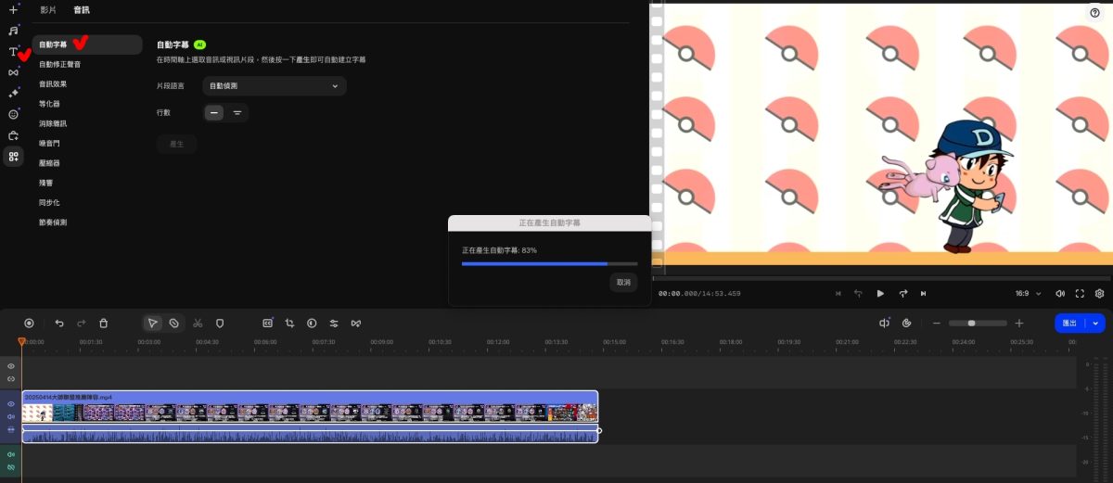Cancel subtitle generation with 取消
Image resolution: width=1113 pixels, height=483 pixels.
[623, 282]
